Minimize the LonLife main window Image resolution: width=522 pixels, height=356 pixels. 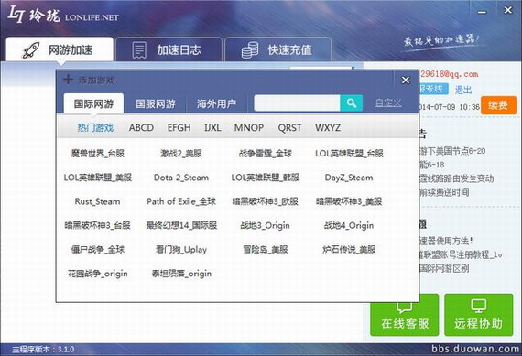(x=482, y=12)
